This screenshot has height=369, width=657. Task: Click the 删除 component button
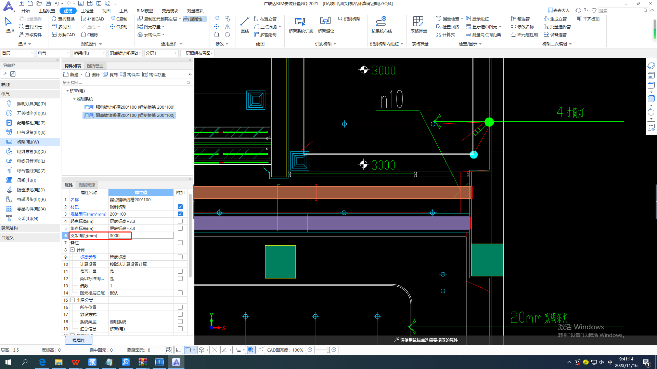(x=92, y=74)
